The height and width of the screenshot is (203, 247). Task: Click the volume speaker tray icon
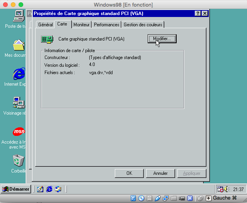[x=227, y=189]
